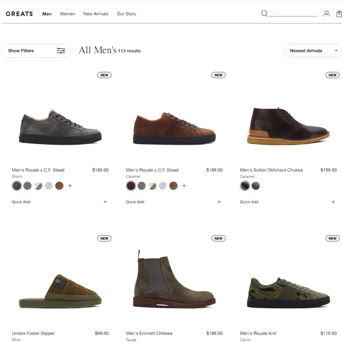342x342 pixels.
Task: Go to the Women menu
Action: tap(68, 14)
